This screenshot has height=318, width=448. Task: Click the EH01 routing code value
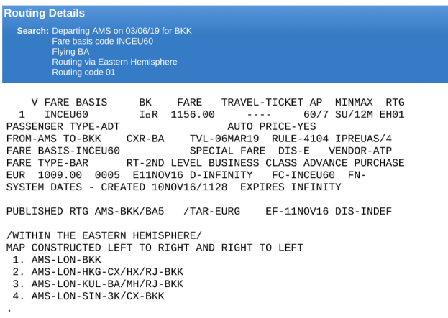pyautogui.click(x=392, y=115)
